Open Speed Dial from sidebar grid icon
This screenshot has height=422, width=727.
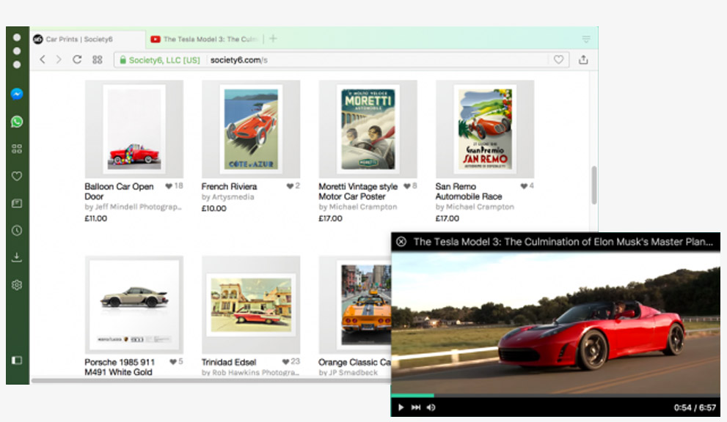[x=16, y=149]
